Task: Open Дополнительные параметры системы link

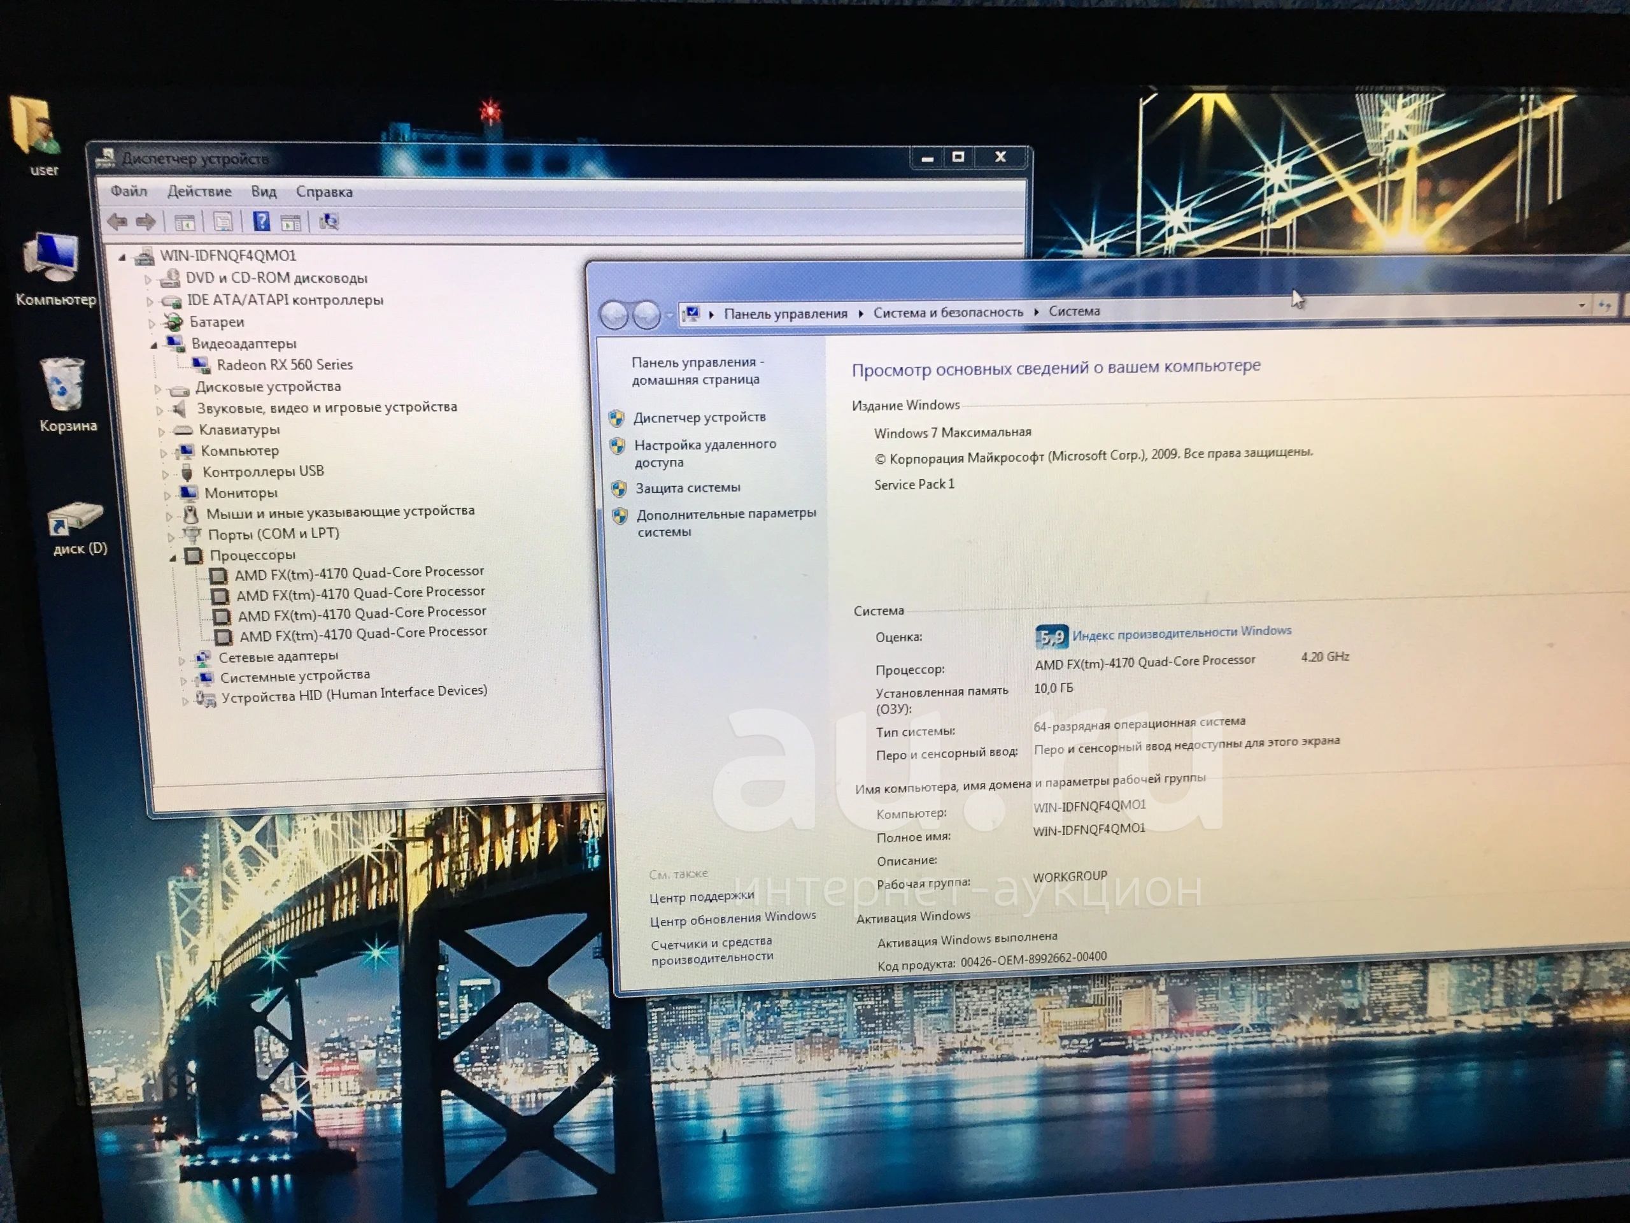Action: 726,522
